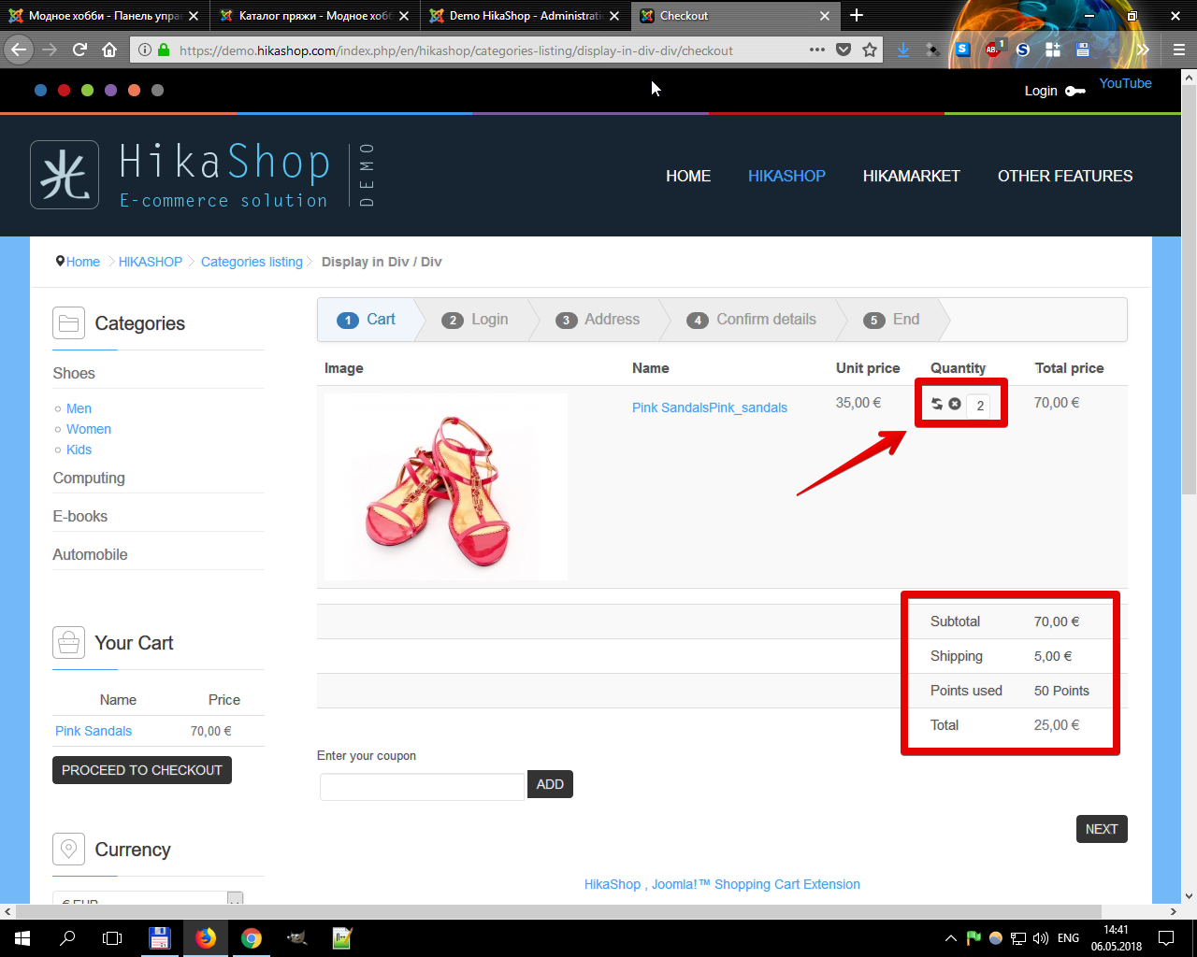This screenshot has width=1197, height=957.
Task: Refresh the cart quantity with the arrows icon
Action: (937, 404)
